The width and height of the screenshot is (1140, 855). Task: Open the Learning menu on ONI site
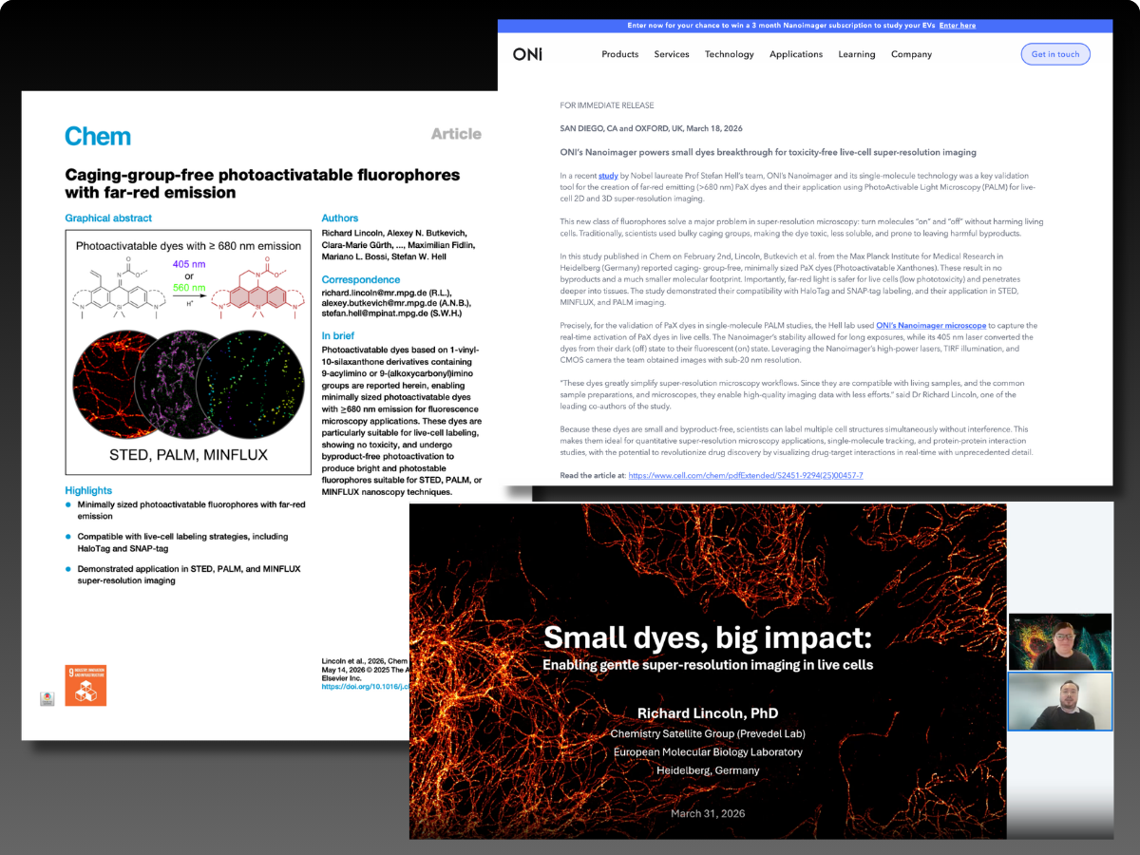(857, 54)
